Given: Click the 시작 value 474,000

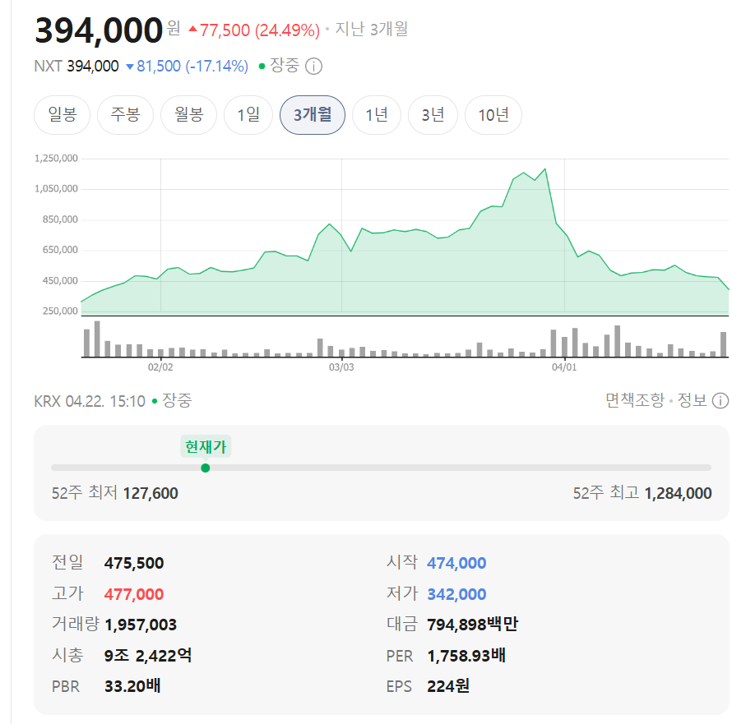Looking at the screenshot, I should point(456,563).
